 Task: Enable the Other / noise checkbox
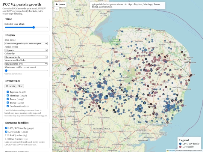point(6,139)
